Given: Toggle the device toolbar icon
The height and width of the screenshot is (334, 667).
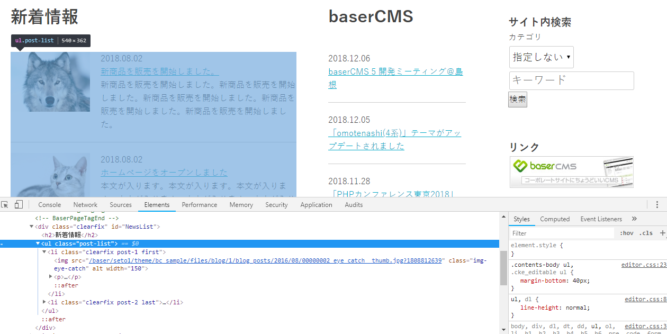Looking at the screenshot, I should 19,205.
